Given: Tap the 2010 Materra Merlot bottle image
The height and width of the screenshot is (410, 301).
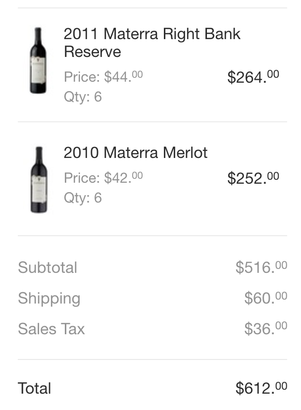Looking at the screenshot, I should (x=39, y=180).
